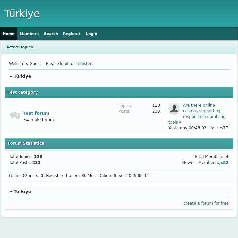Screen dimensions: 238x238
Task: Click the speech bubbles icon beside Test forum
Action: (15, 115)
